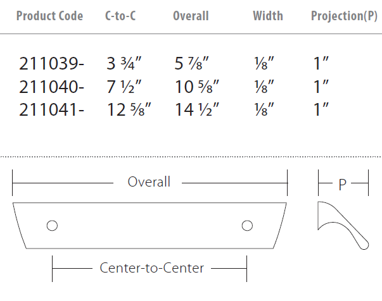Click the 3 ¾" C-to-C value

pos(125,63)
